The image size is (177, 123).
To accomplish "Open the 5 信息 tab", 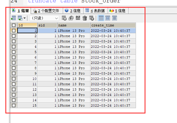I will point(118,11).
